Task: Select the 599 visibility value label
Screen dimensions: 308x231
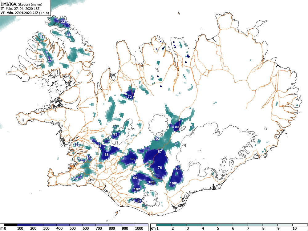Action: [79, 159]
